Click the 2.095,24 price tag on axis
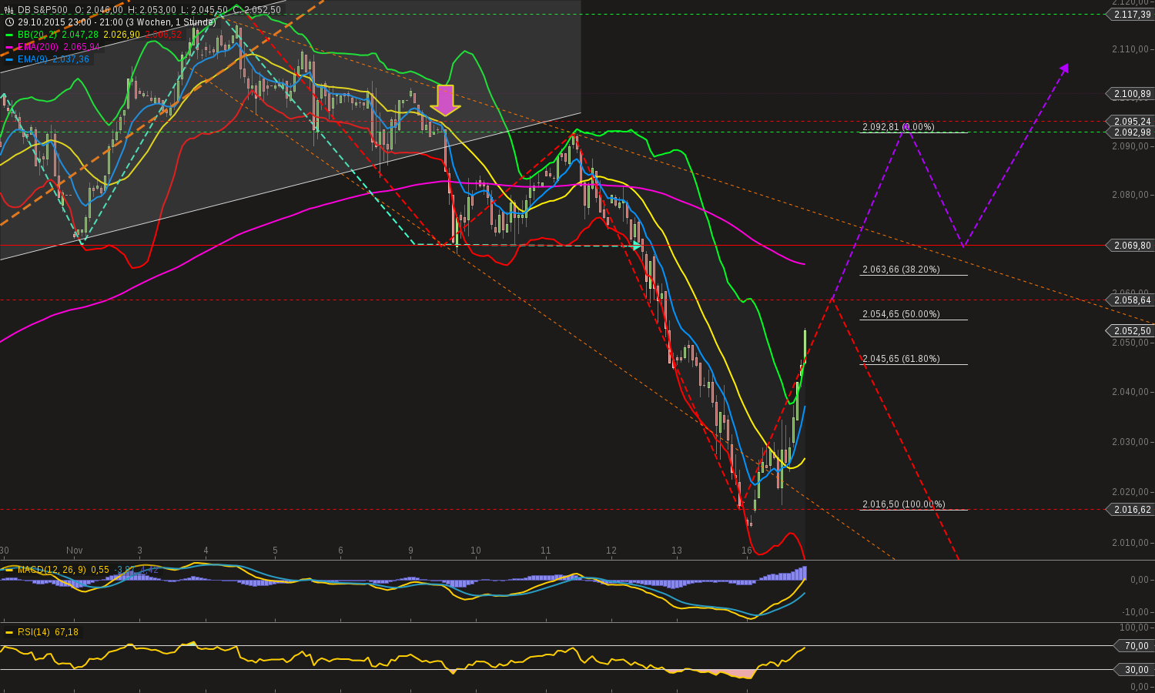The width and height of the screenshot is (1155, 693). click(1130, 122)
